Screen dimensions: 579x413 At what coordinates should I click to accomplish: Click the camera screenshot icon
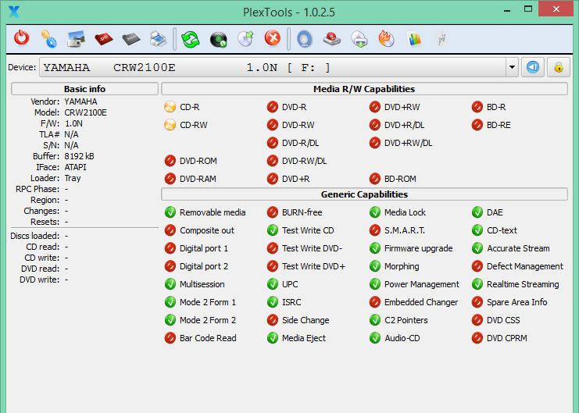(76, 39)
